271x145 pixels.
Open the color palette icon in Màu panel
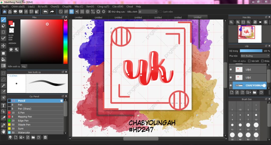pos(11,50)
